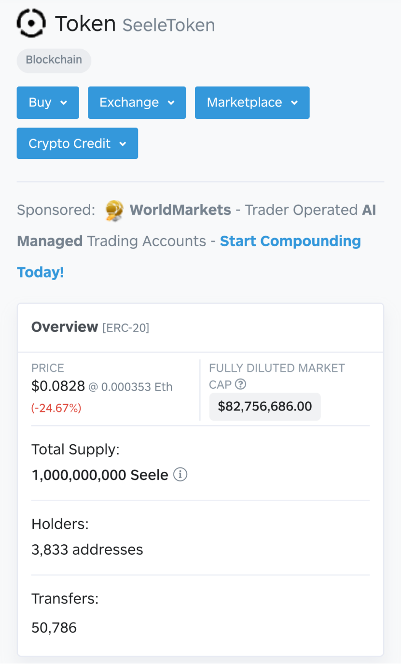The height and width of the screenshot is (664, 401).
Task: Click the 0.000353 Eth conversion text
Action: (137, 387)
